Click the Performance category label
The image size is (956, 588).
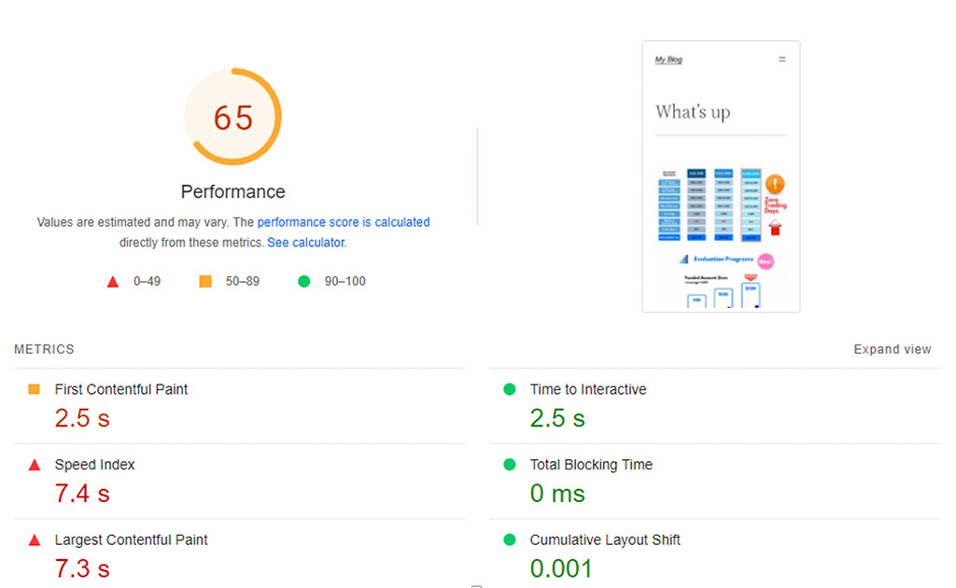[x=233, y=191]
